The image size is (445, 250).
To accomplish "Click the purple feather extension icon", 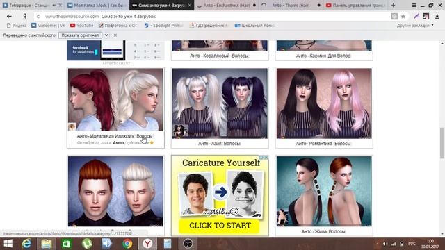I will [416, 17].
